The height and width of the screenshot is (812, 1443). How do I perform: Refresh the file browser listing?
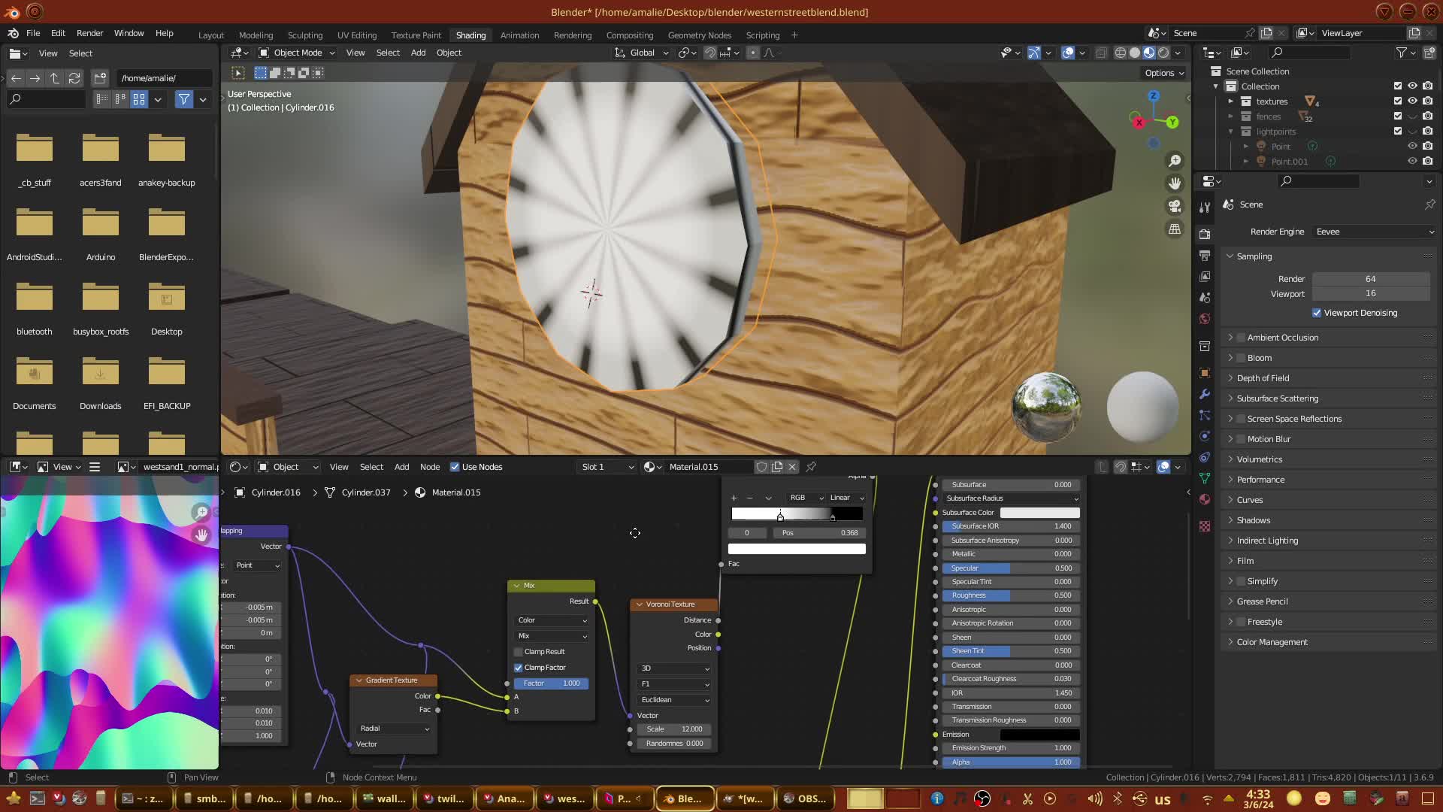(74, 78)
